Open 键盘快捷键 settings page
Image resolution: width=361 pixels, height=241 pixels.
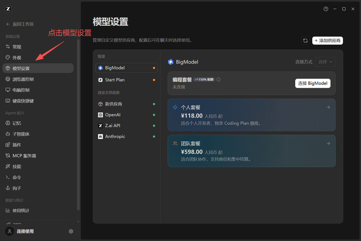pyautogui.click(x=38, y=101)
